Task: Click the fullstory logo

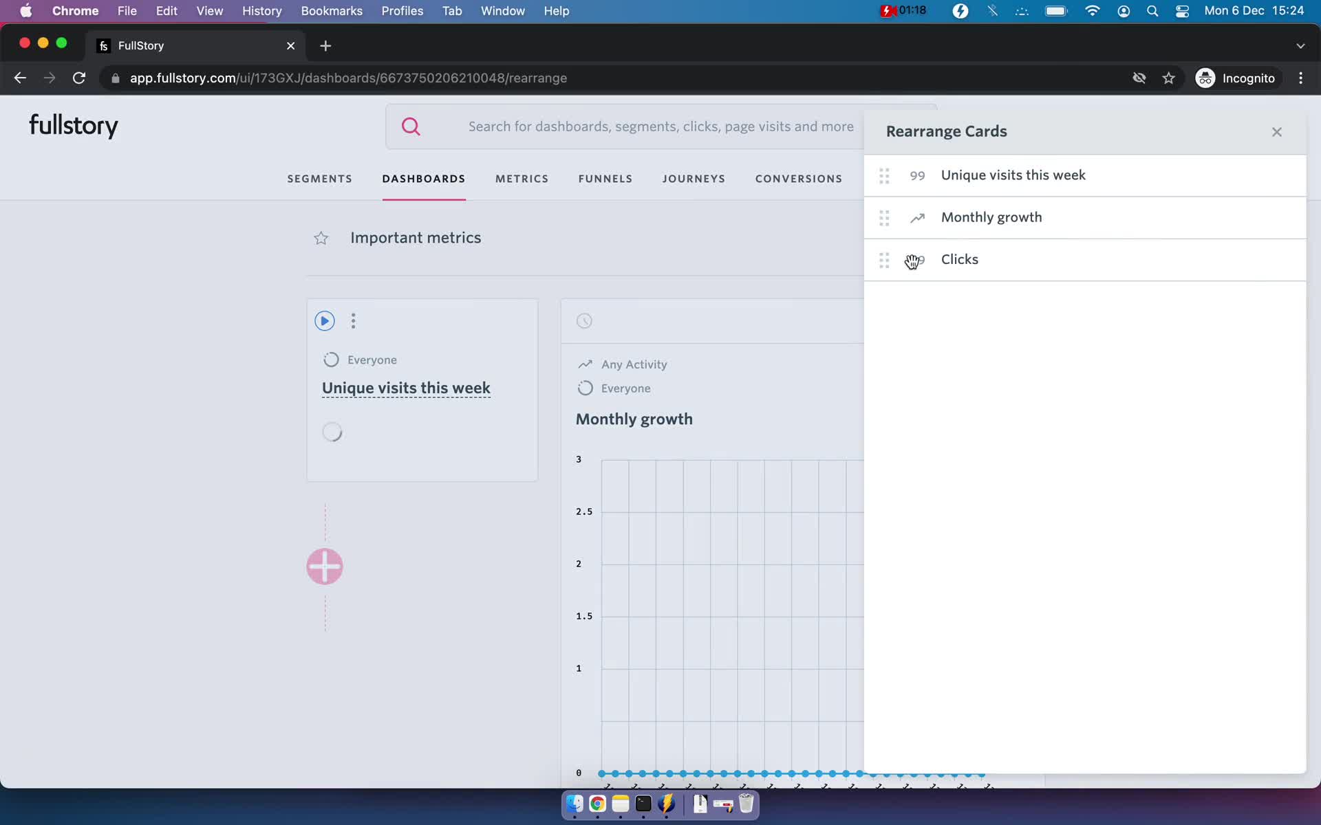Action: click(73, 126)
